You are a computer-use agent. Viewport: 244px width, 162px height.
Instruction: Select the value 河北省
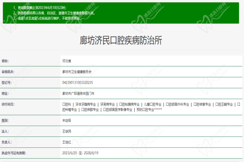pos(67,61)
